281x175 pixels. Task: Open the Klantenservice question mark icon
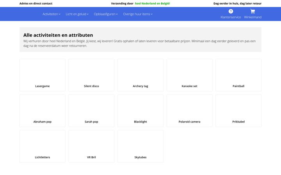(x=231, y=11)
